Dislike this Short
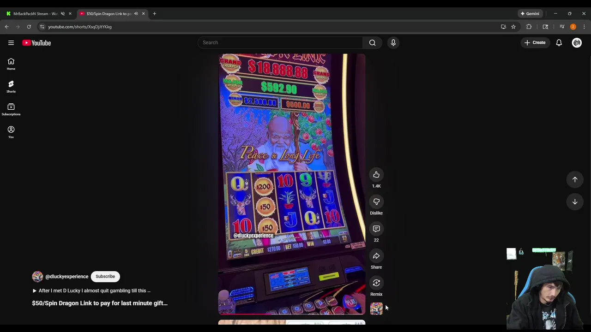This screenshot has width=591, height=332. [x=376, y=202]
